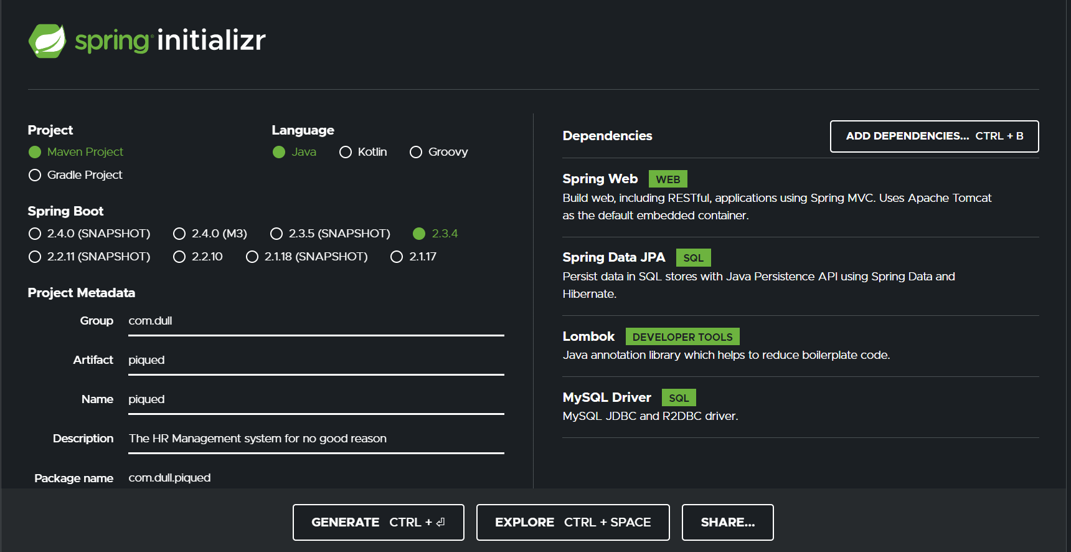Select Spring Boot 2.4.0 (M3)
Image resolution: width=1071 pixels, height=552 pixels.
(x=179, y=234)
